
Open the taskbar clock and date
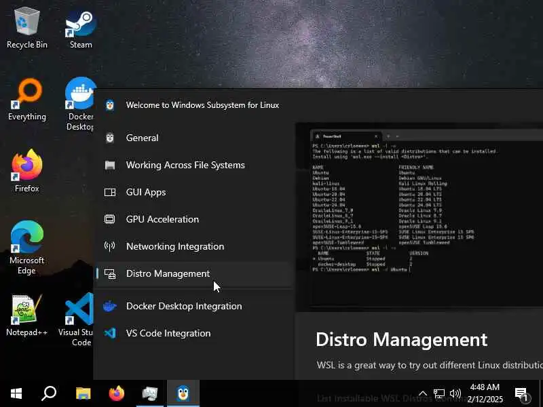point(485,393)
